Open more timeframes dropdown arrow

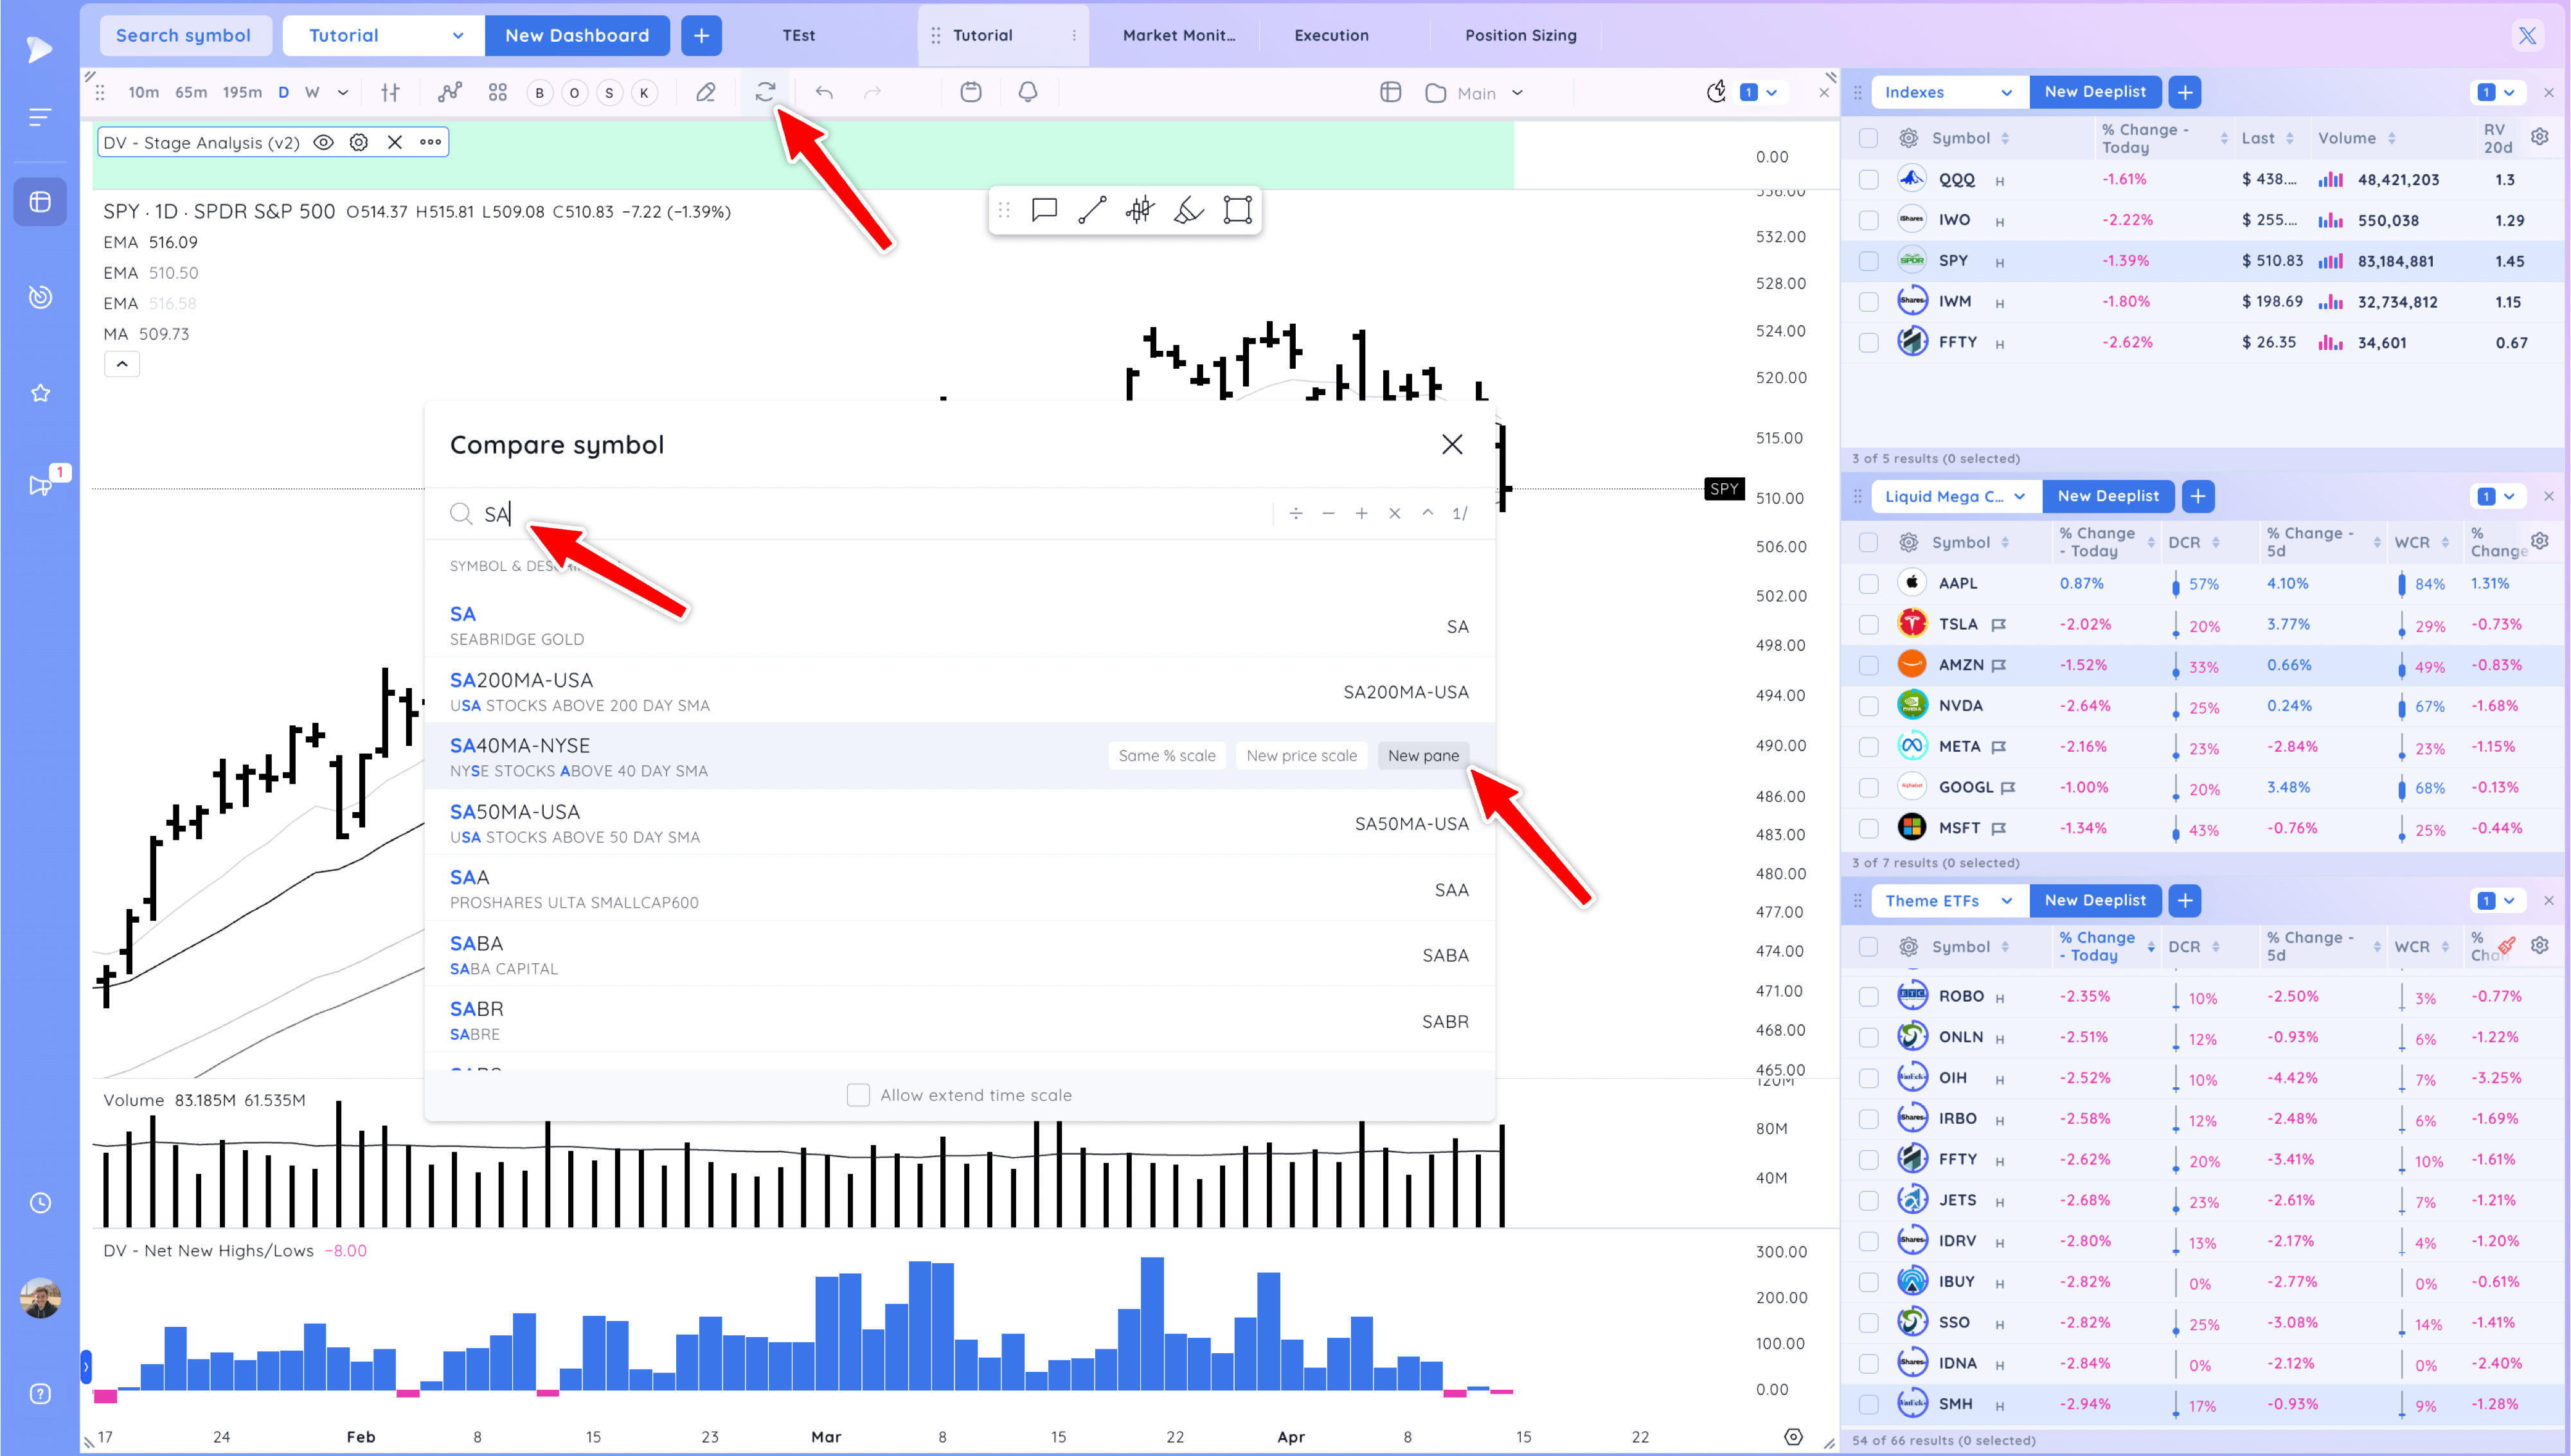tap(343, 92)
